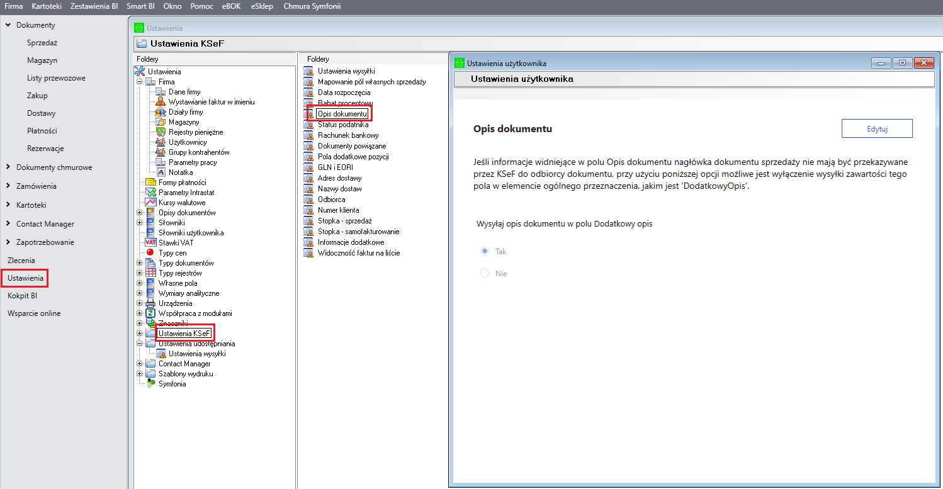
Task: Open the Zestawienia BI menu
Action: pyautogui.click(x=94, y=6)
